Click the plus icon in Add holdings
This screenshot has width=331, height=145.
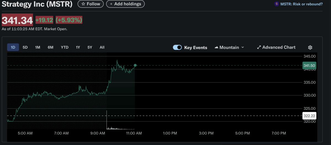click(111, 4)
